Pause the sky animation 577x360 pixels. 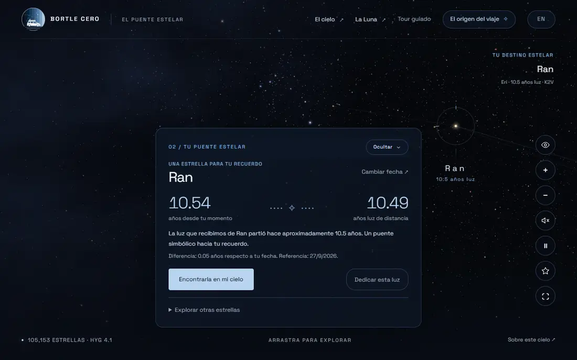pyautogui.click(x=545, y=246)
